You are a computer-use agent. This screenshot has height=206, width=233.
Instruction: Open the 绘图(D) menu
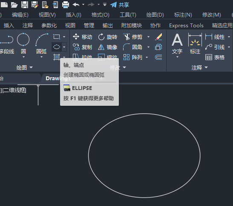click(x=155, y=15)
